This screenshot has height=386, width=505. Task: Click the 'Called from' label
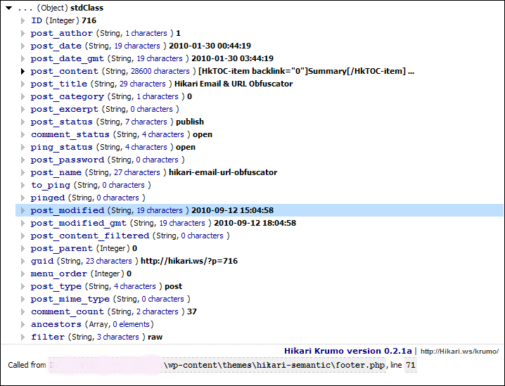click(x=27, y=365)
